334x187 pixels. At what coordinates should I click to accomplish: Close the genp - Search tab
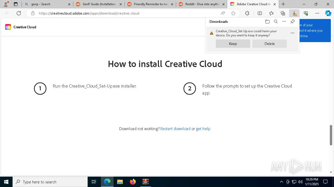tap(69, 4)
